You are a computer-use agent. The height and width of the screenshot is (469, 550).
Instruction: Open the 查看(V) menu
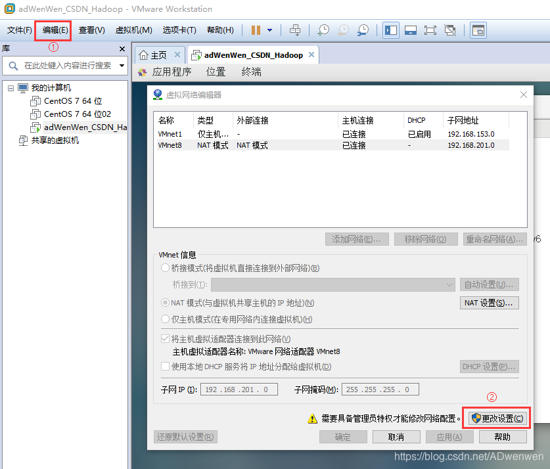click(x=91, y=30)
